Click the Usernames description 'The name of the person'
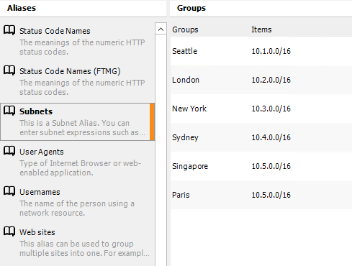 77,208
